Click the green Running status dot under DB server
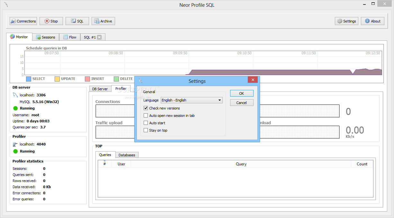Viewport: 394px width, 218px height. click(x=15, y=108)
